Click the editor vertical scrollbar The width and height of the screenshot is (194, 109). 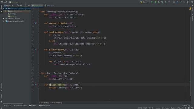(190, 56)
